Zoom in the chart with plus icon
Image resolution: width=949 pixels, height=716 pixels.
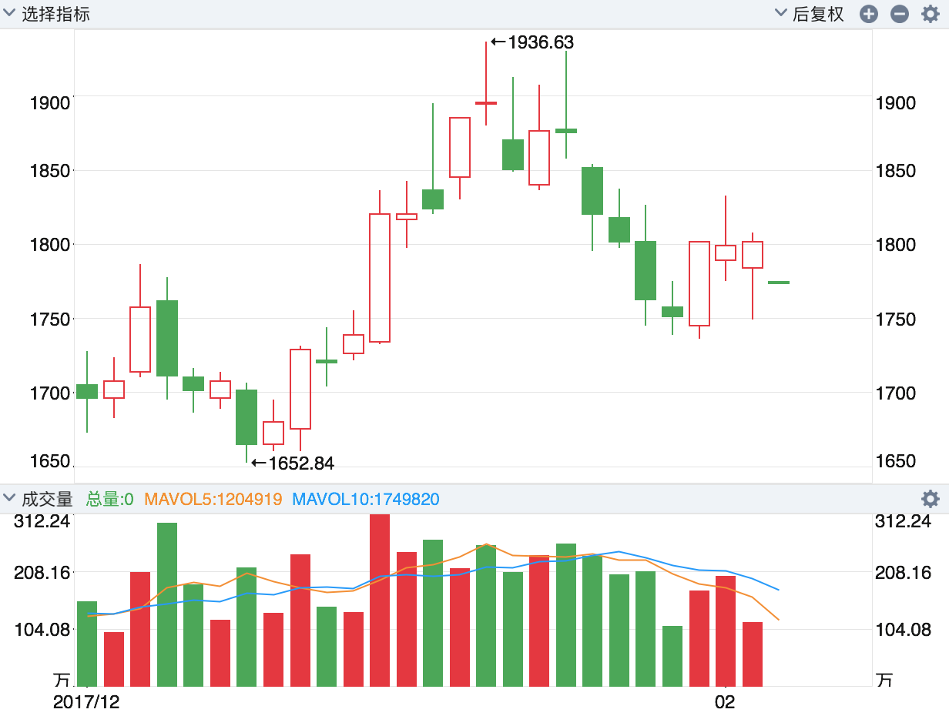pyautogui.click(x=869, y=14)
